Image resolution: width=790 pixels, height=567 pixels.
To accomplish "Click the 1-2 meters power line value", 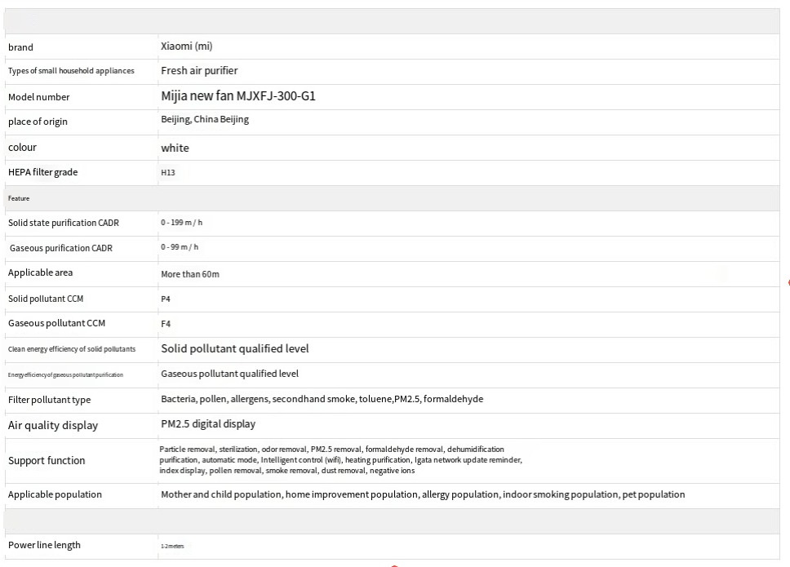I will pyautogui.click(x=172, y=547).
